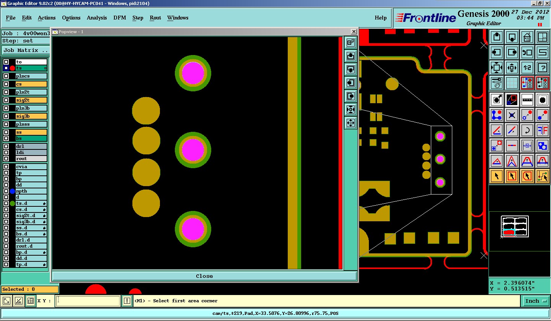Click the zoom out shrink icon
Image resolution: width=551 pixels, height=321 pixels.
[512, 68]
